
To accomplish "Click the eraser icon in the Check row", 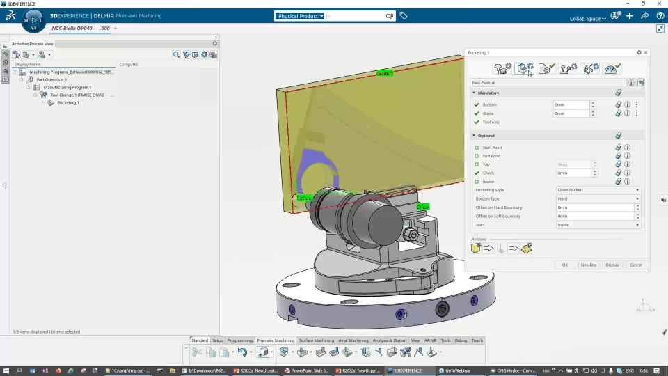I will tap(618, 173).
